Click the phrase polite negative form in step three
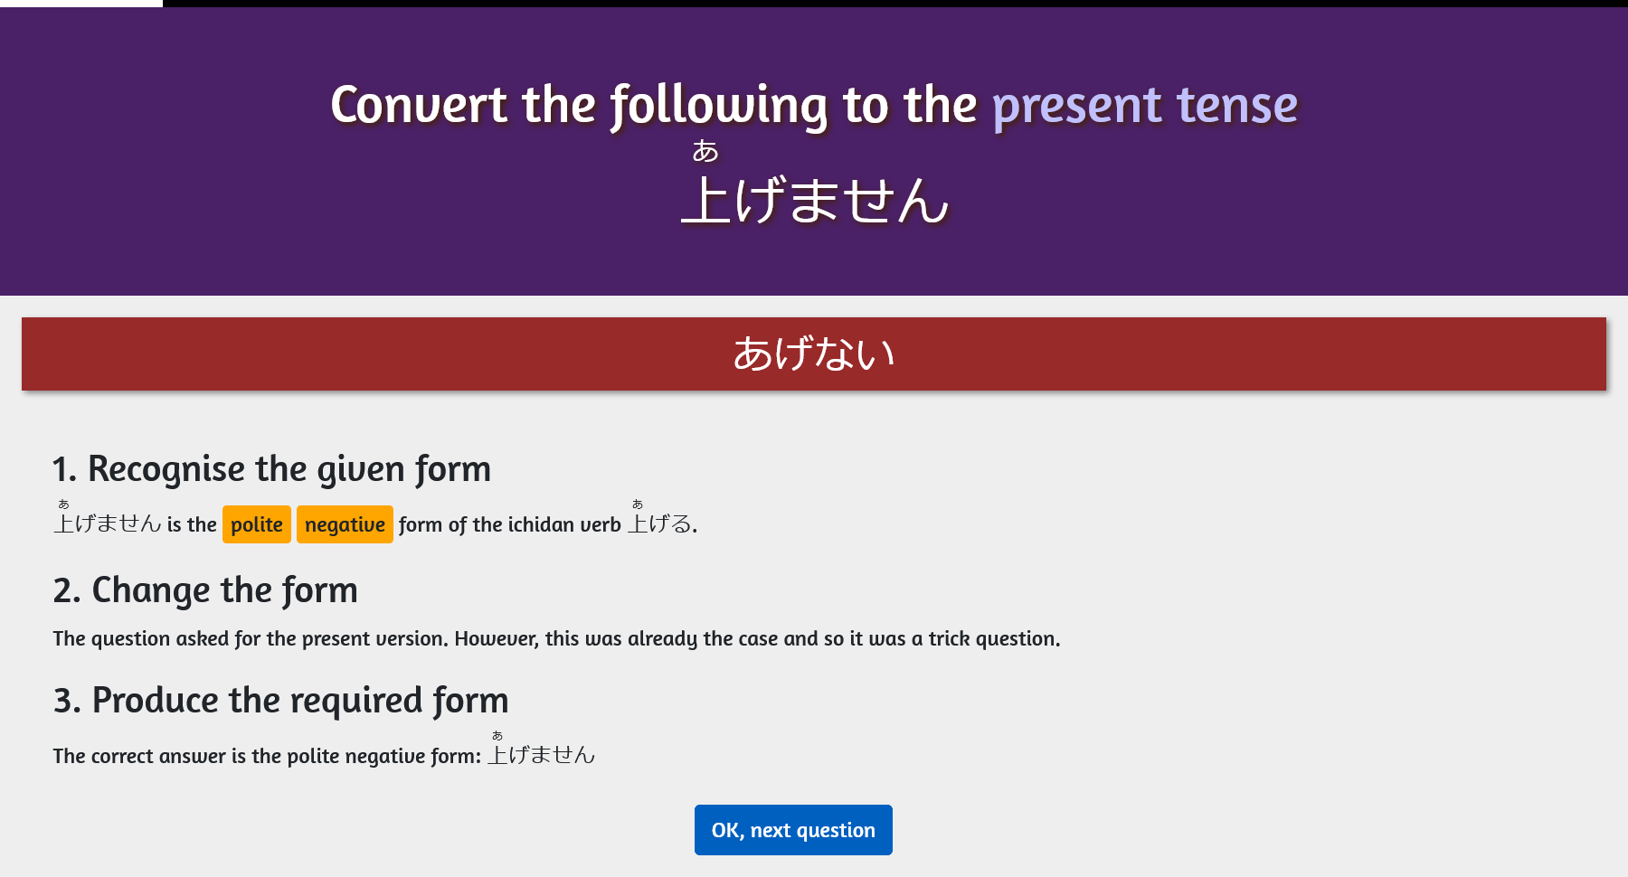The image size is (1628, 877). pos(381,756)
